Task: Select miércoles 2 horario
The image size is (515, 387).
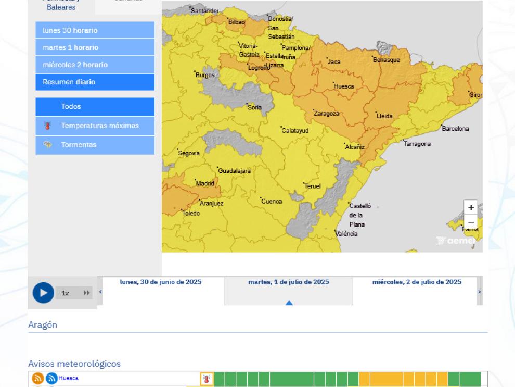Action: [x=95, y=65]
